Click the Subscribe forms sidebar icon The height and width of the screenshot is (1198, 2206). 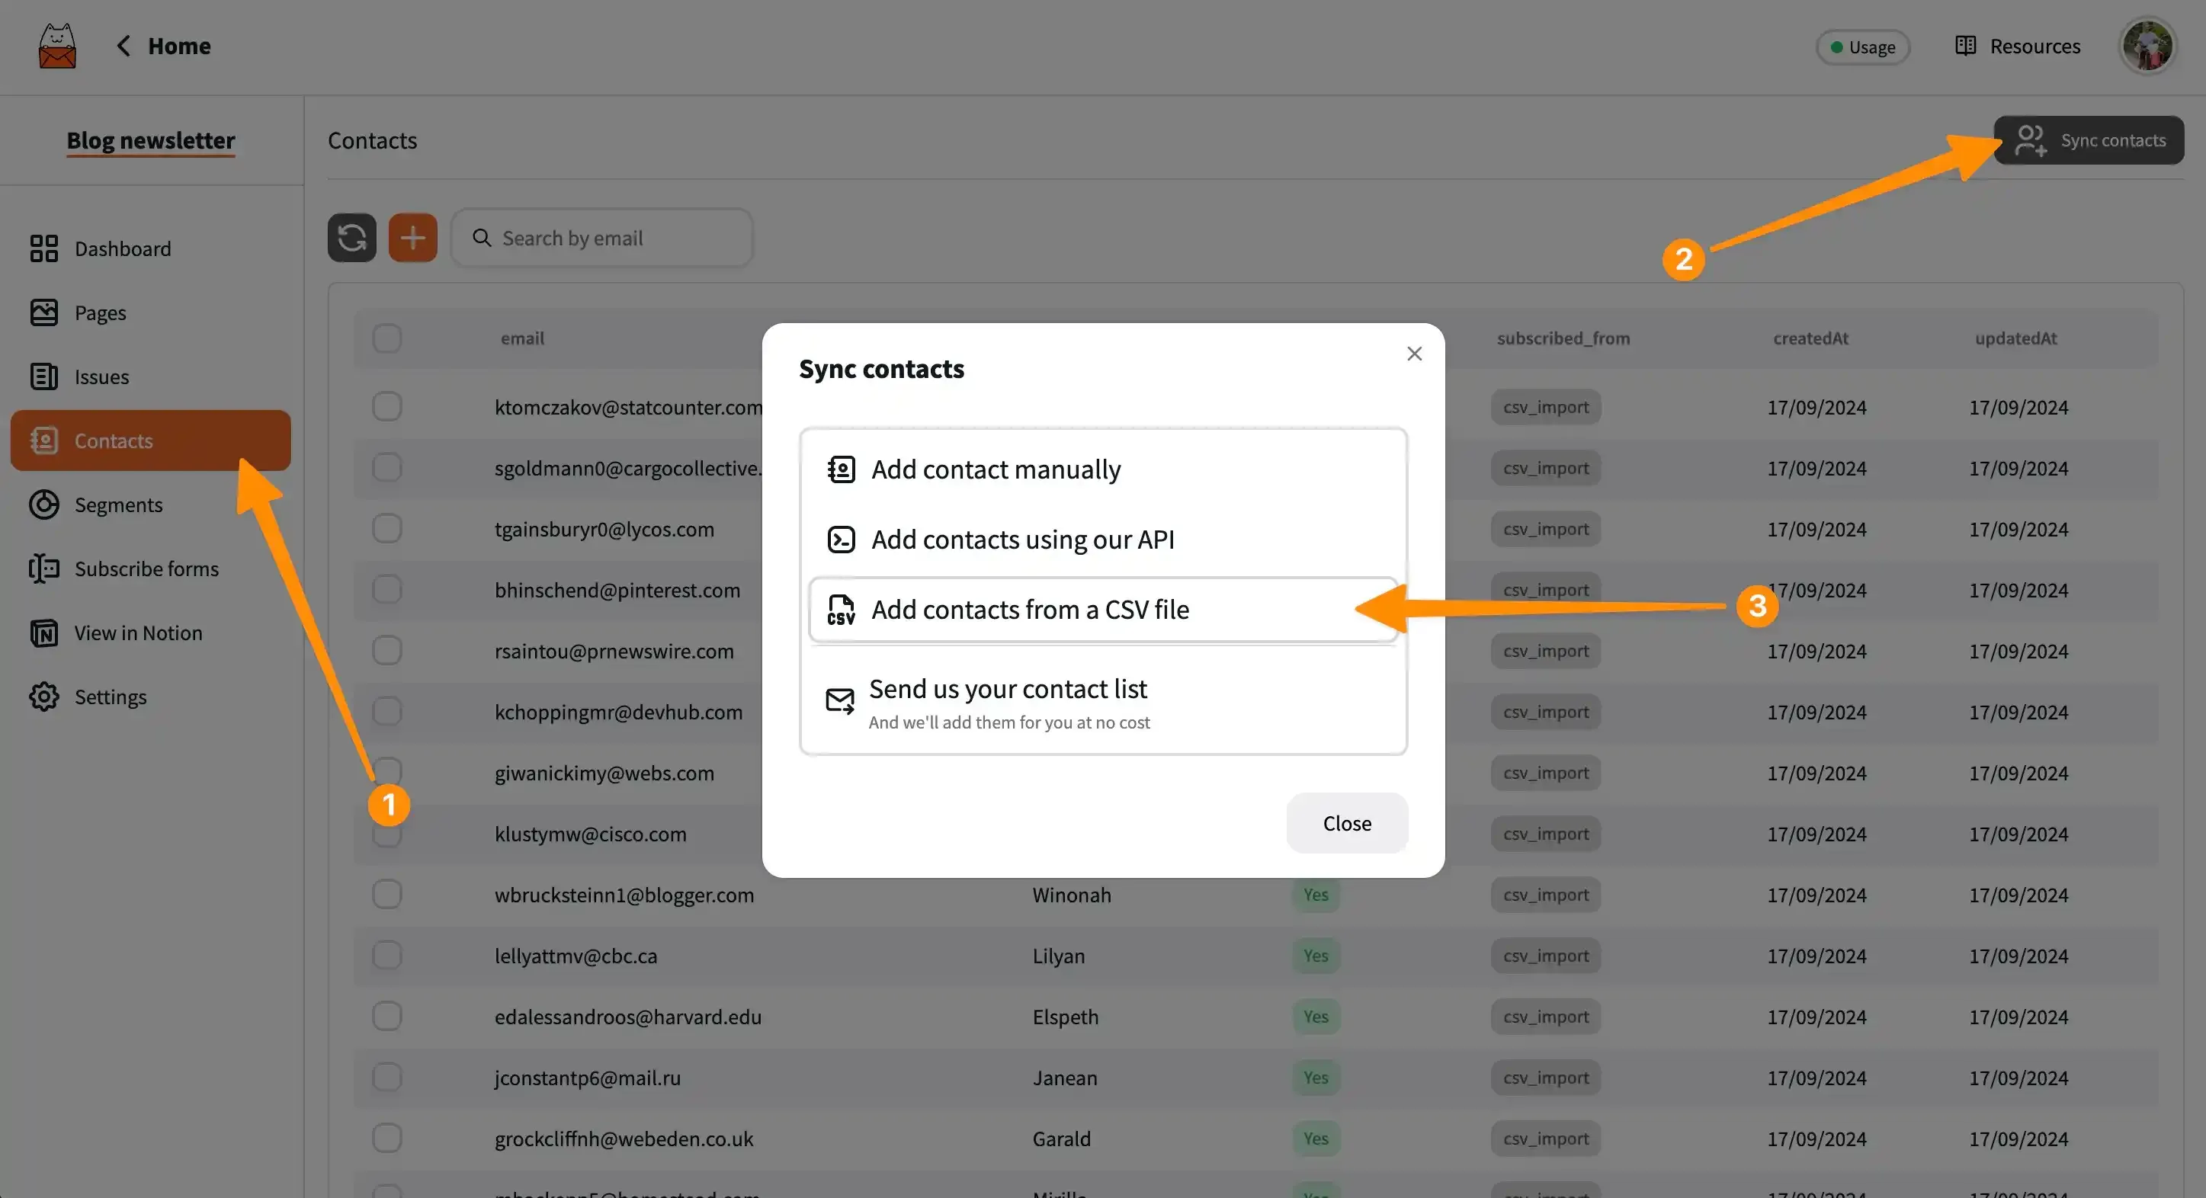(x=43, y=566)
